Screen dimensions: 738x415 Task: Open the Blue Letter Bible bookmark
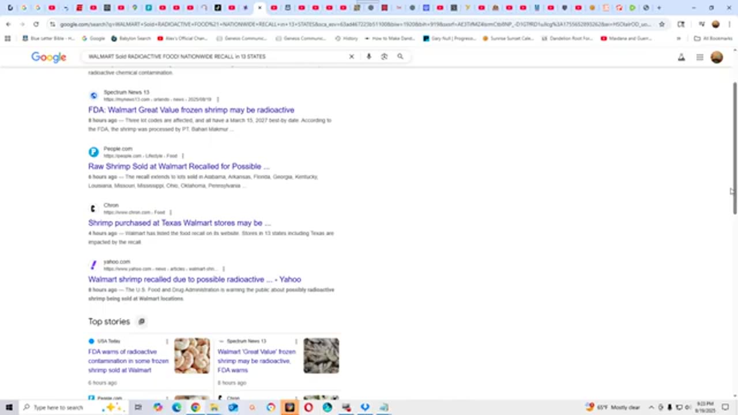tap(48, 39)
